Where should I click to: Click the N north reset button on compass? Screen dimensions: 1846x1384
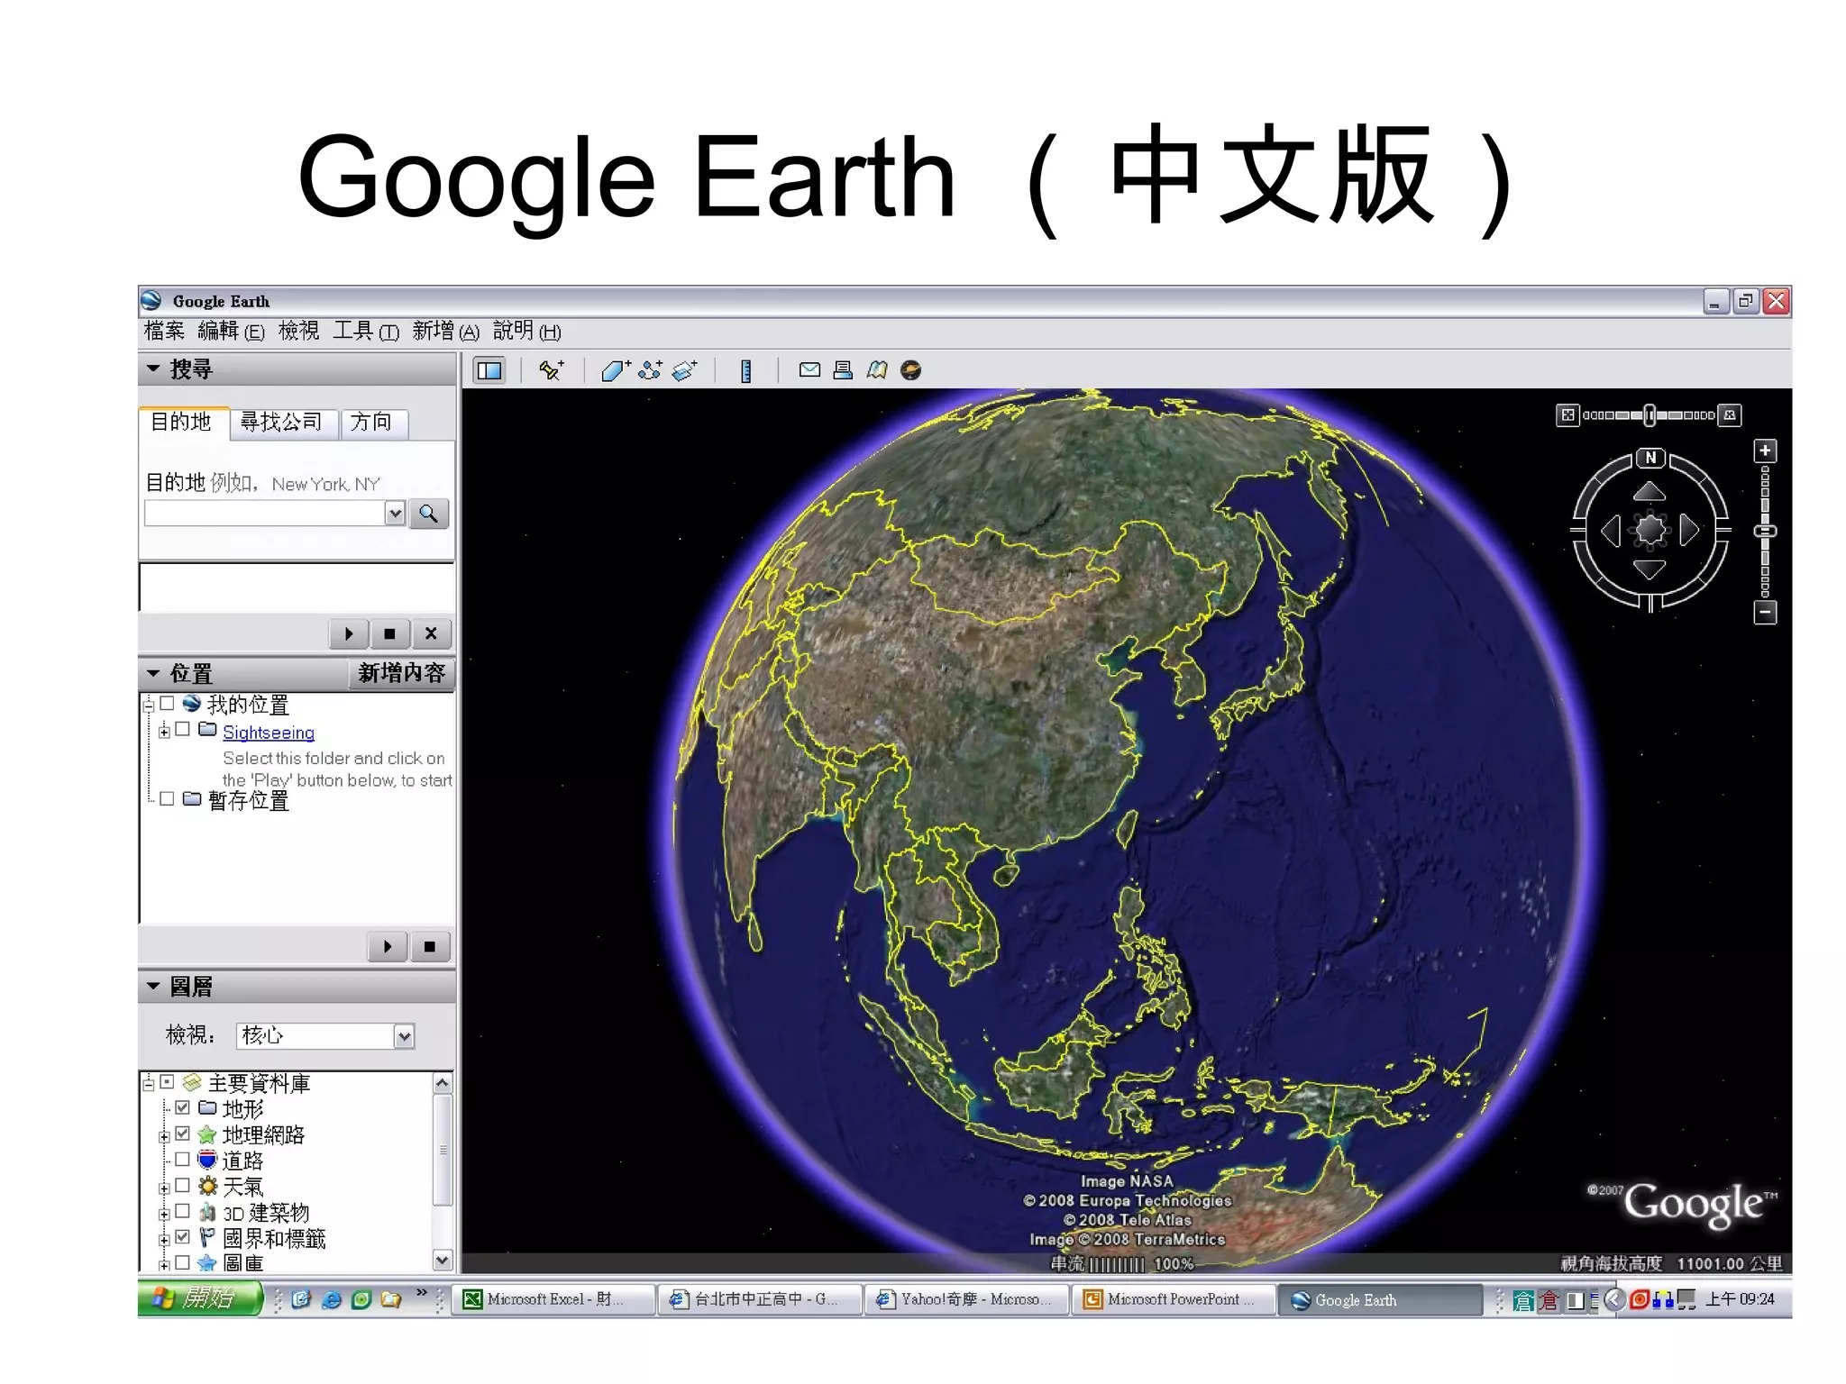click(x=1650, y=458)
